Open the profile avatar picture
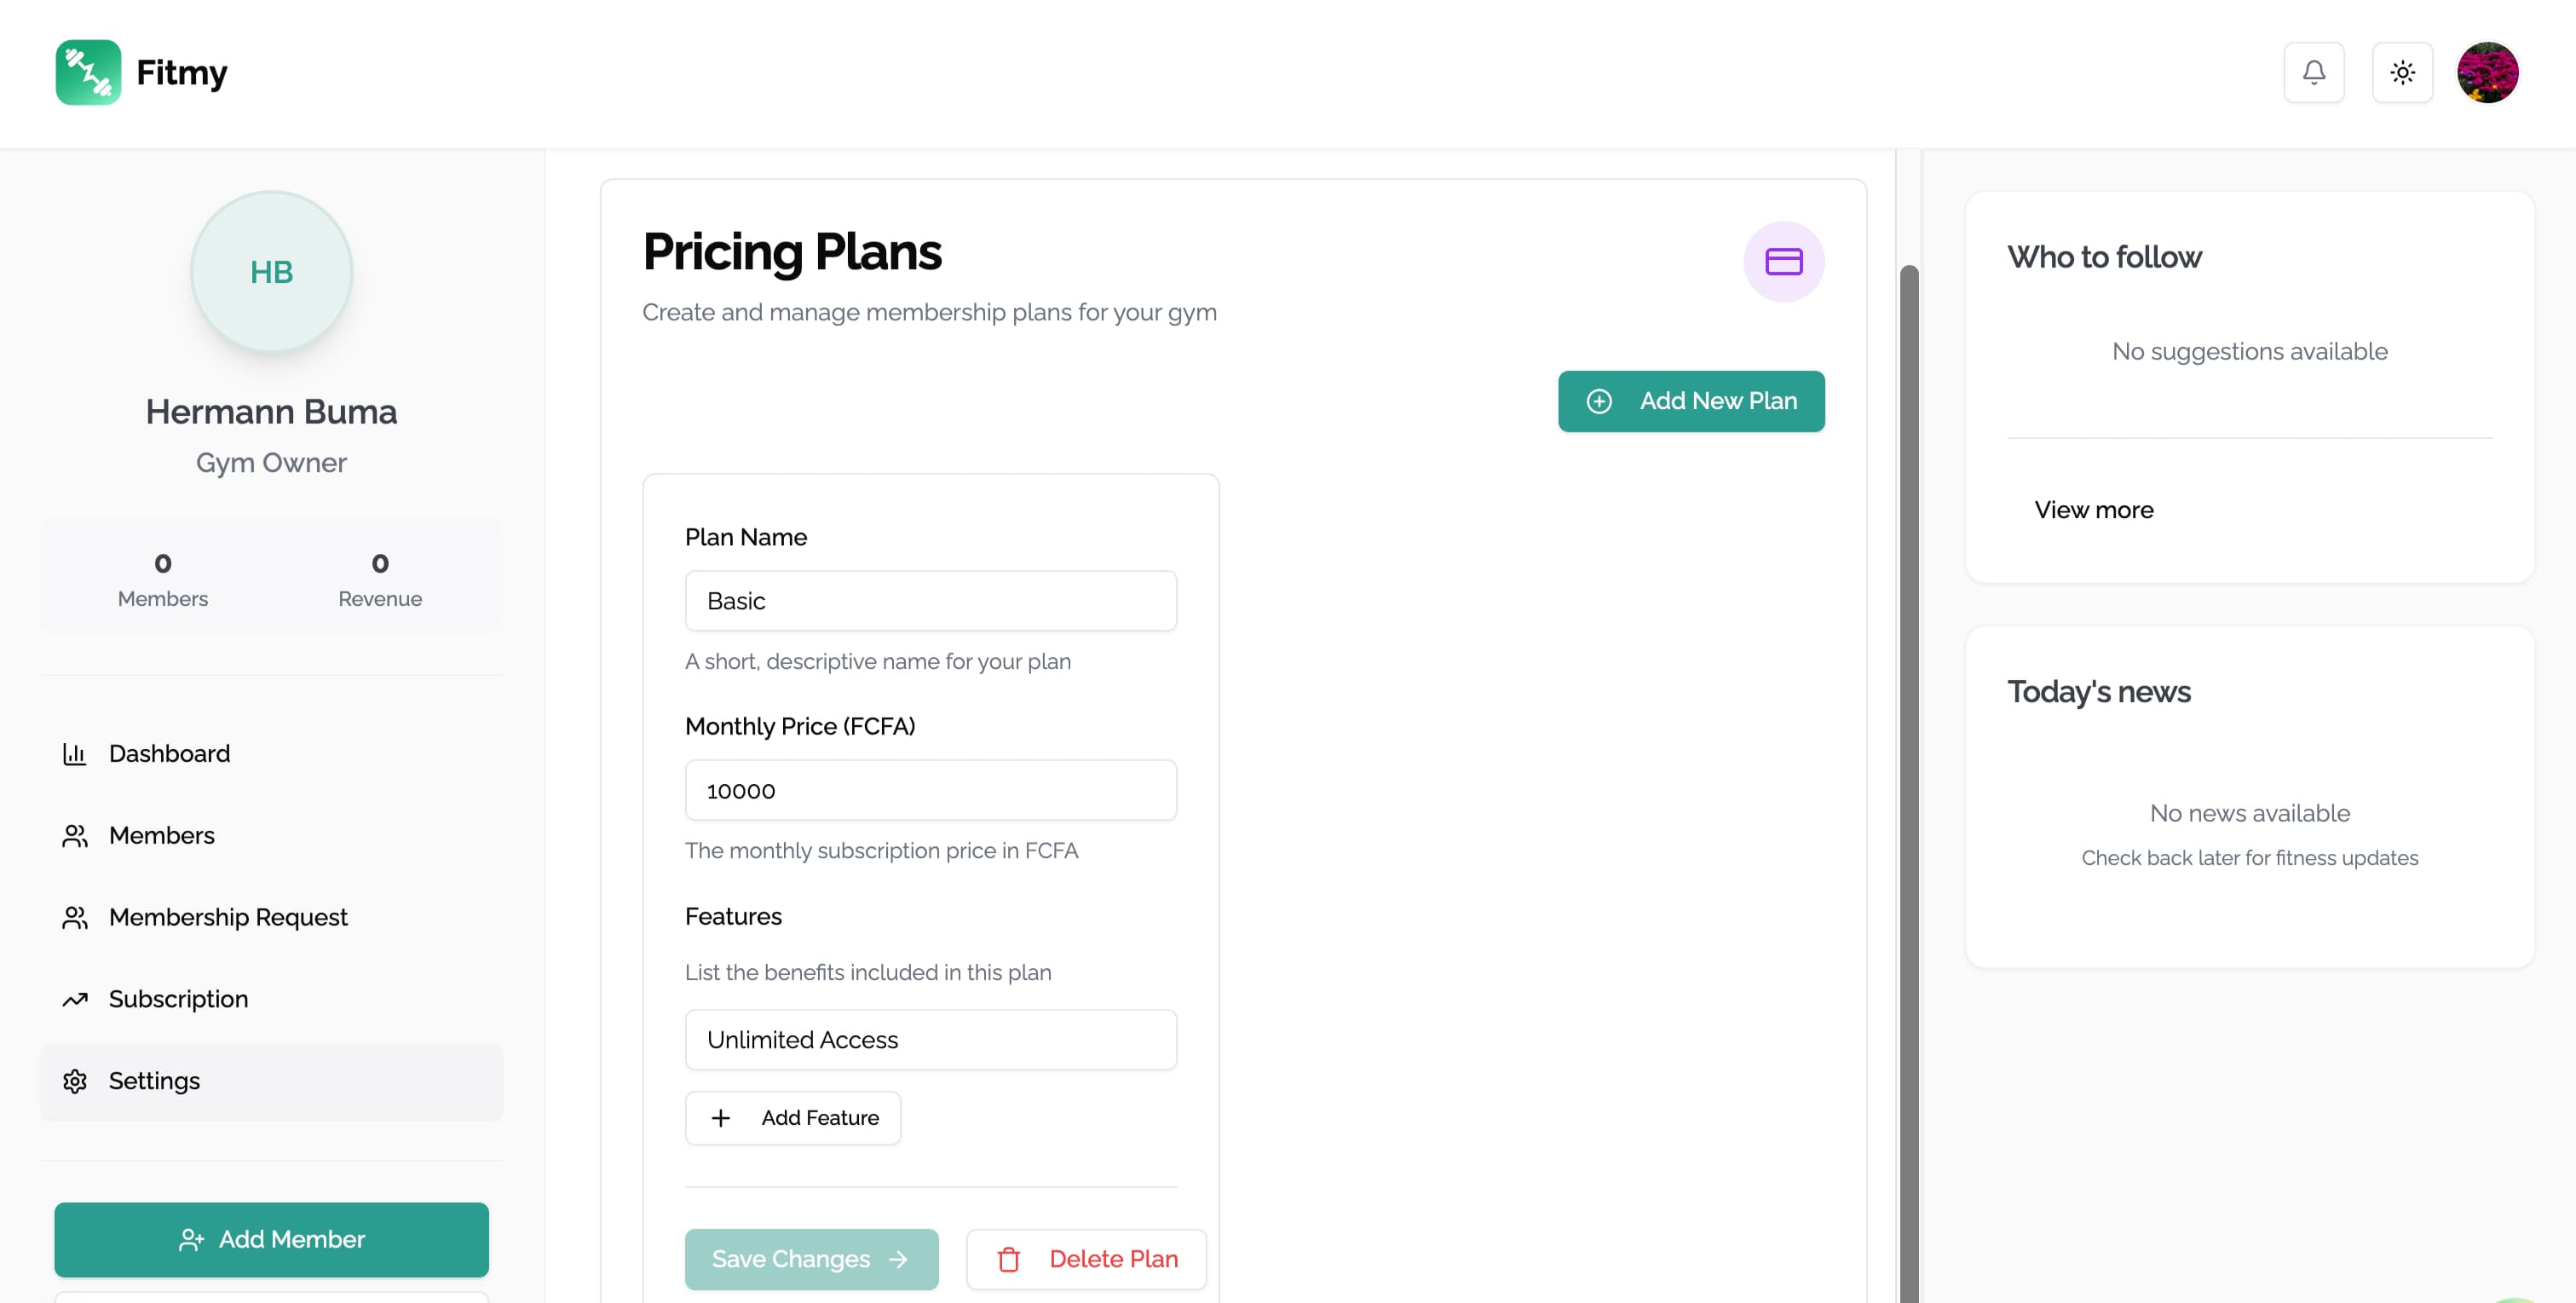Screen dimensions: 2576x1303 click(2489, 72)
